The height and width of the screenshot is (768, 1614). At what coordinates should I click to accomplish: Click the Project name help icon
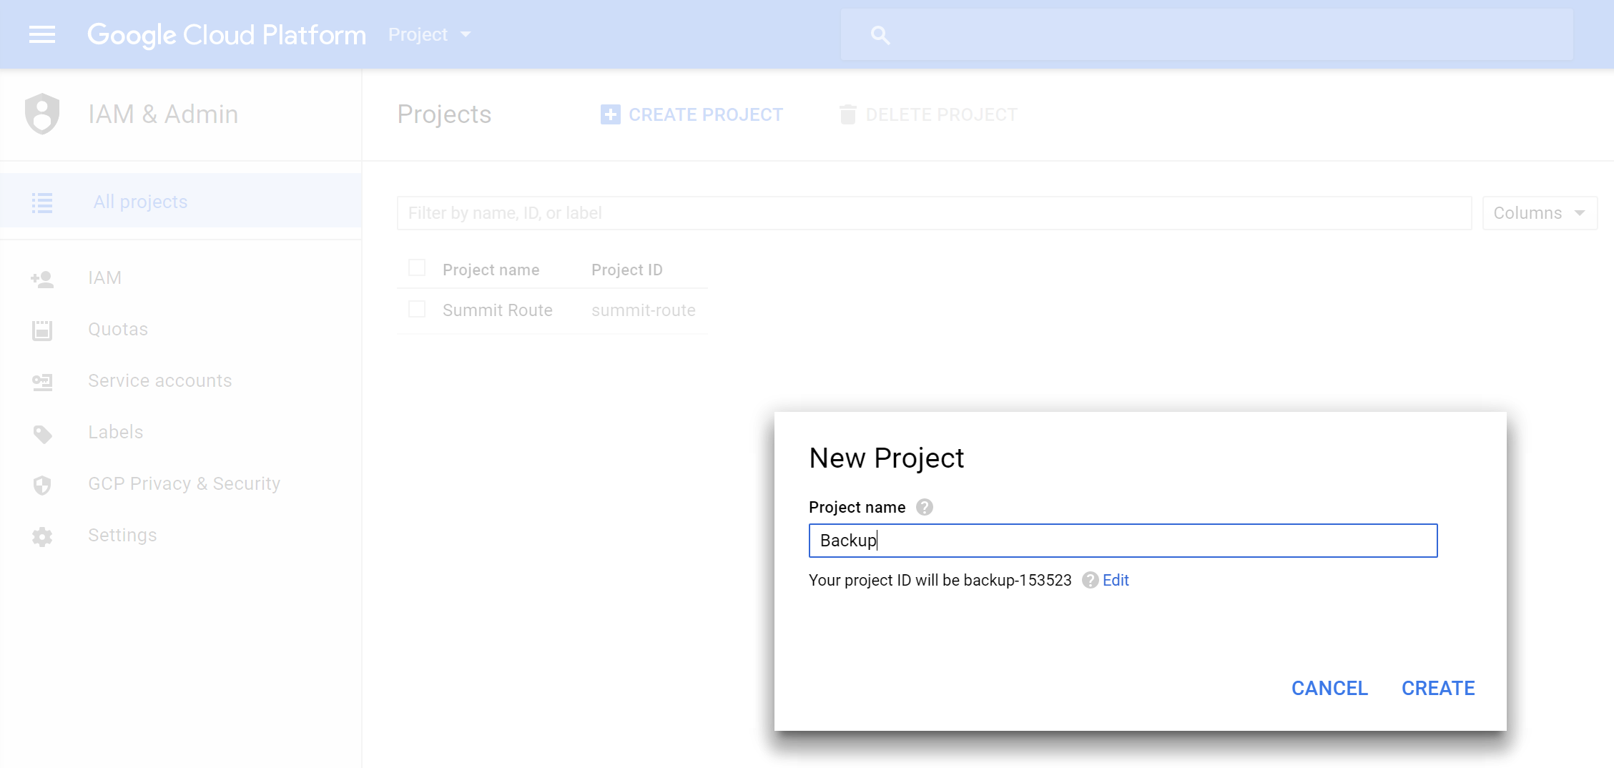924,507
